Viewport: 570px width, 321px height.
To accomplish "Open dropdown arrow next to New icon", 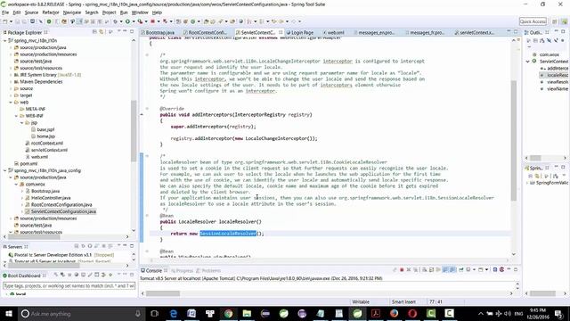I will (11, 21).
